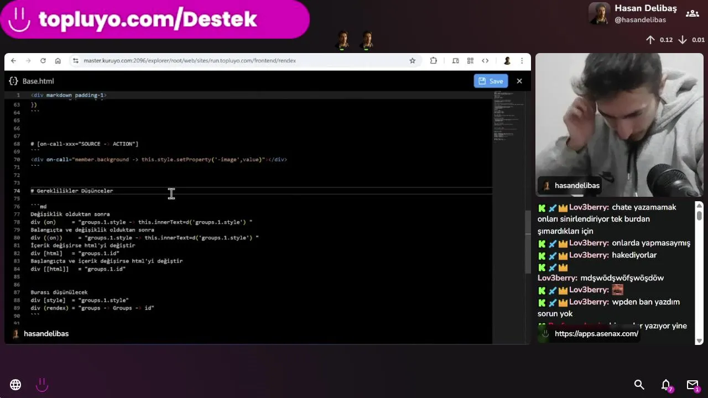Open the browser home page icon

(58, 61)
